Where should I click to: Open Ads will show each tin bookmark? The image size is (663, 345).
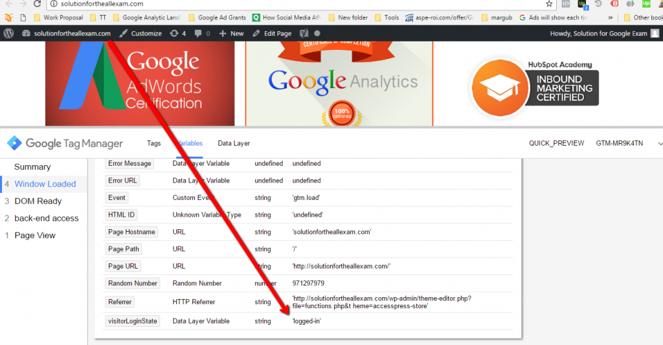pos(554,17)
